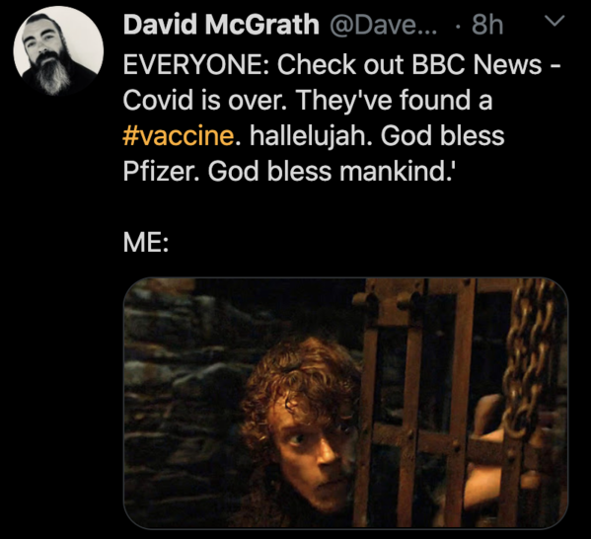Click the David McGrath display name
The width and height of the screenshot is (591, 539).
(221, 25)
